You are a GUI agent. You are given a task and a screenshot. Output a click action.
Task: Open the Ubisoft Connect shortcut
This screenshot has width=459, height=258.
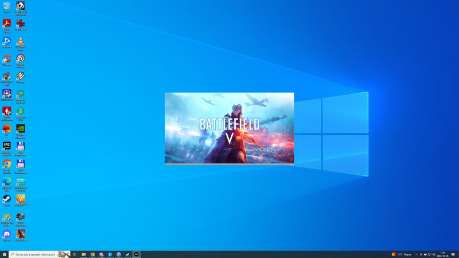[x=21, y=61]
